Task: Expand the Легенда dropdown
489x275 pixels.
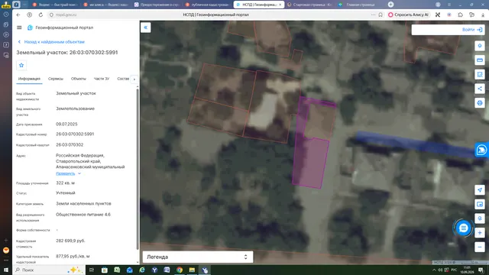Action: [198, 257]
